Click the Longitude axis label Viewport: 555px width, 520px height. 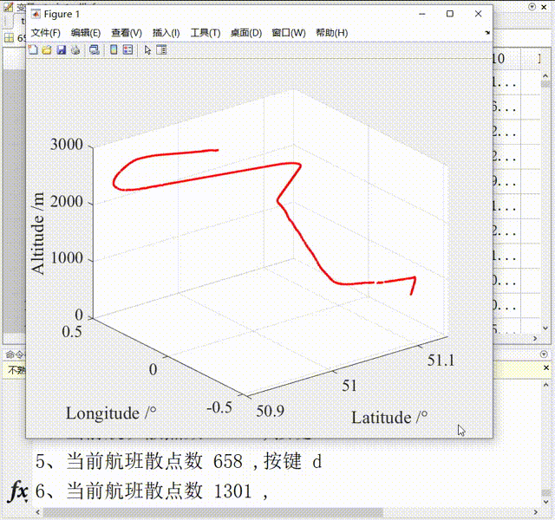point(115,413)
